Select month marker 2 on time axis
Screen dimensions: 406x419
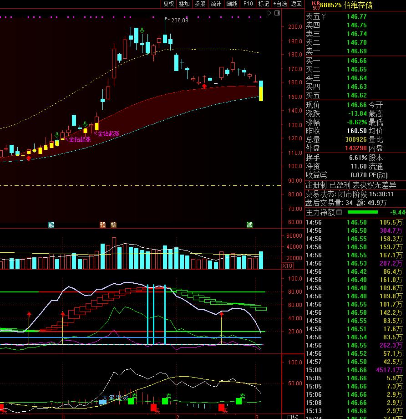coord(178,417)
